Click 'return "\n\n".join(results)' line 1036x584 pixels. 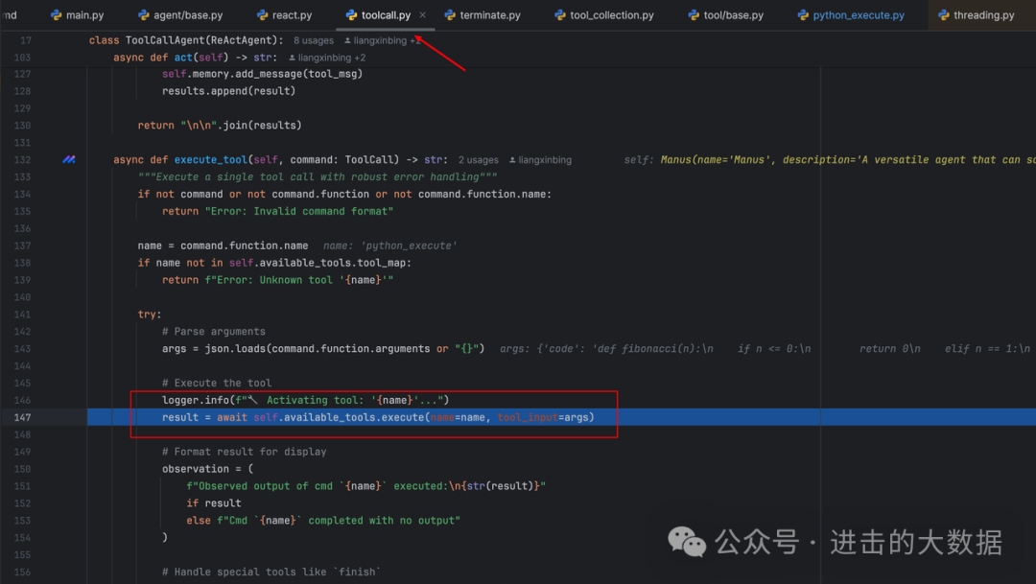click(220, 125)
